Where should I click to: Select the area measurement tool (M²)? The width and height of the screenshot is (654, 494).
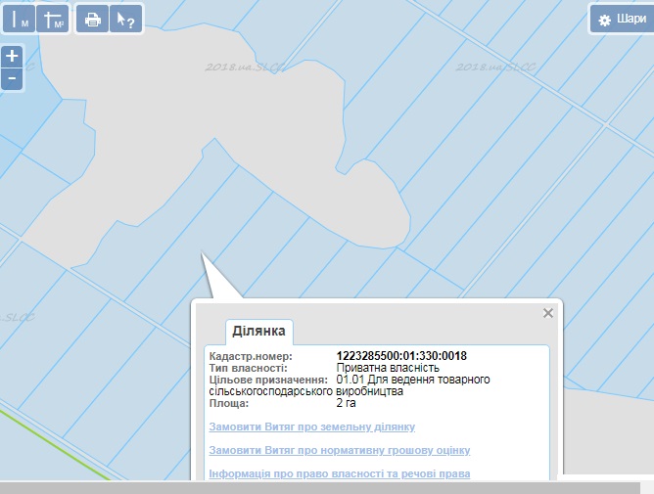[55, 19]
